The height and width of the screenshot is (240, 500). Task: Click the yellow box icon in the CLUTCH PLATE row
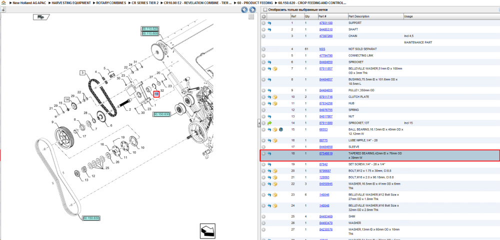tap(275, 97)
